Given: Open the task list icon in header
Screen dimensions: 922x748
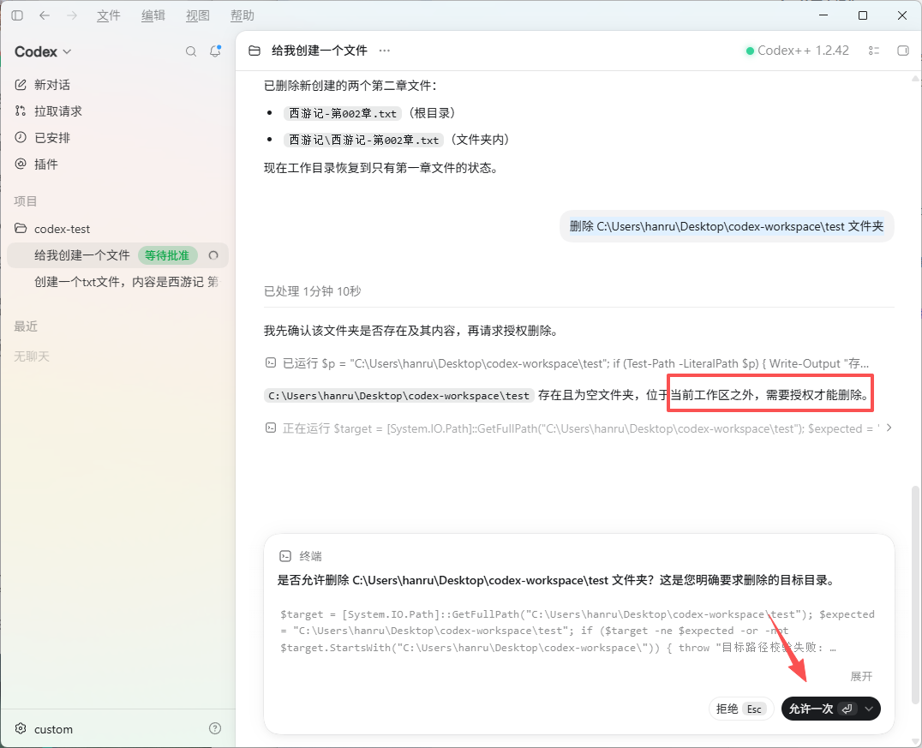Looking at the screenshot, I should pos(874,51).
